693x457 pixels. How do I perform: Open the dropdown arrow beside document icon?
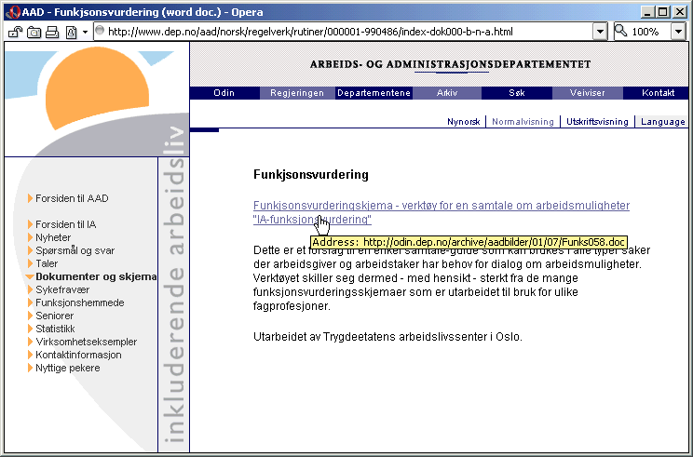[x=85, y=33]
